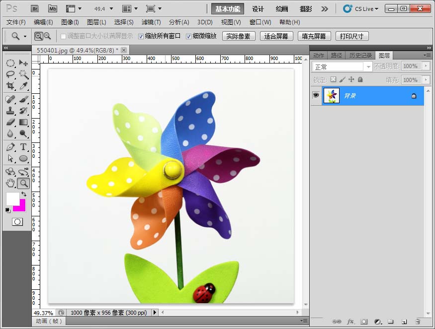435x329 pixels.
Task: Open the 正常 blend mode dropdown
Action: tap(342, 66)
